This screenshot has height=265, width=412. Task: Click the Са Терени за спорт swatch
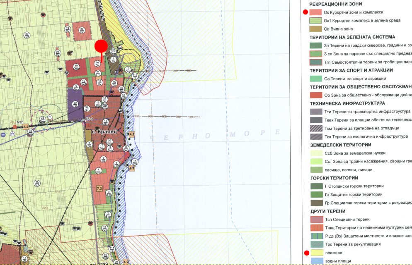click(x=316, y=79)
